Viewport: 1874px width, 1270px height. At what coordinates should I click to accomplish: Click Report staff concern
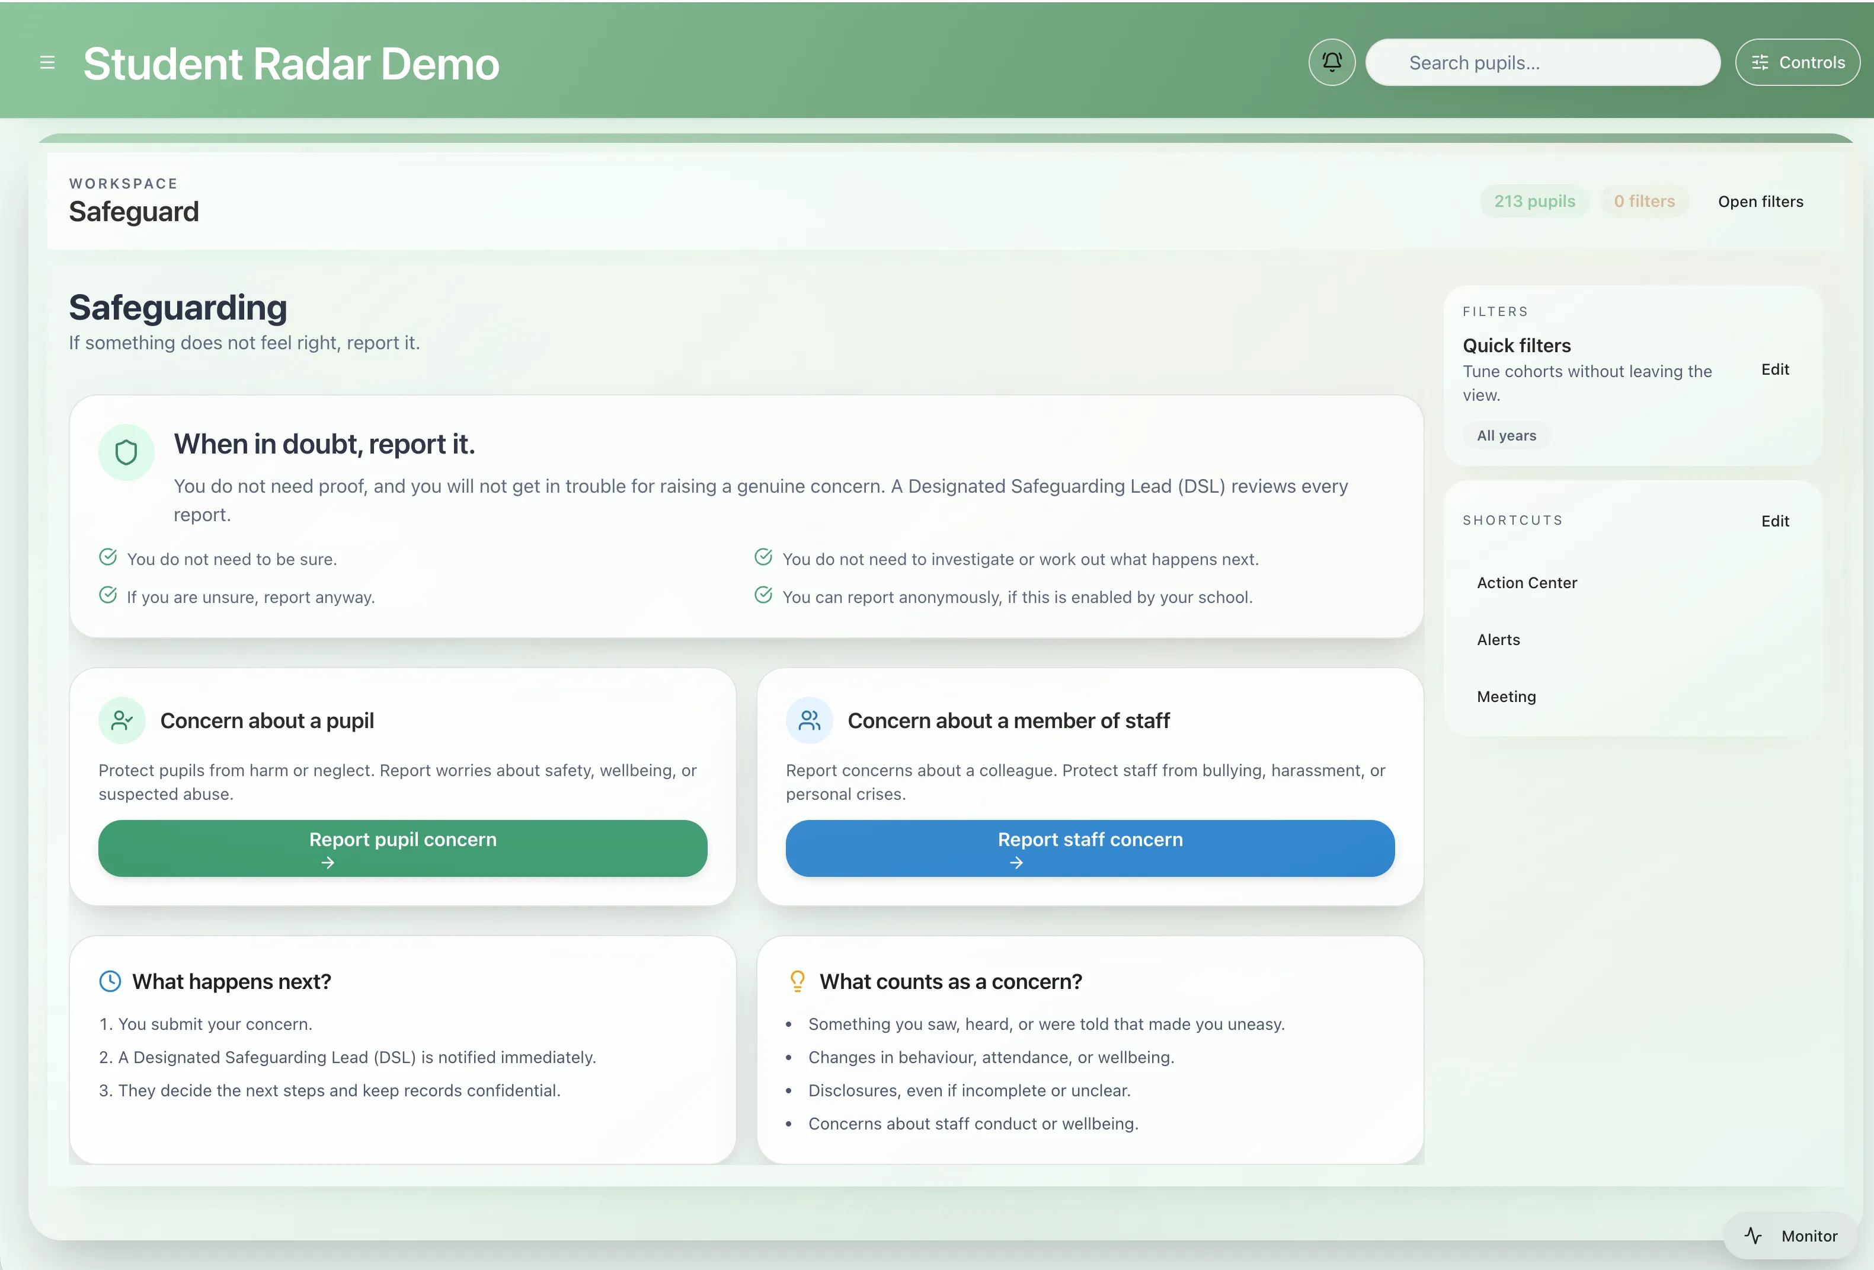click(1090, 848)
